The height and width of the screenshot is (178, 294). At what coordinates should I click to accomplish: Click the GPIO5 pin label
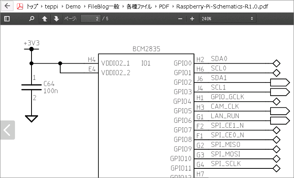(183, 111)
